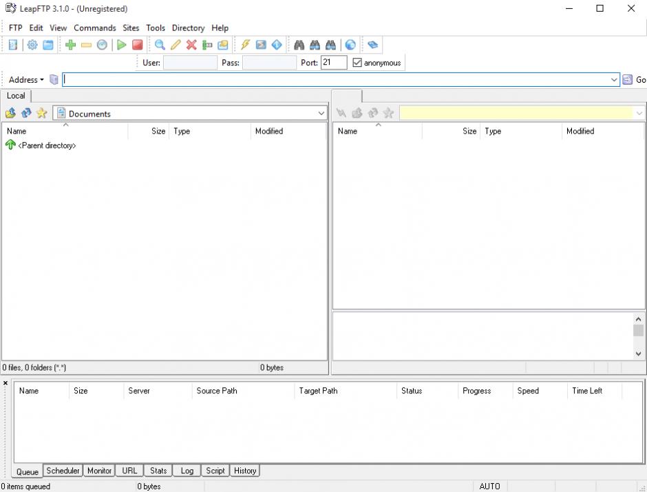This screenshot has width=647, height=492.
Task: Go up a folder in local pane
Action: click(x=10, y=113)
